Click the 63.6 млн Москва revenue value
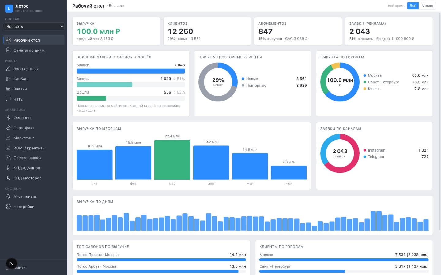 point(420,75)
